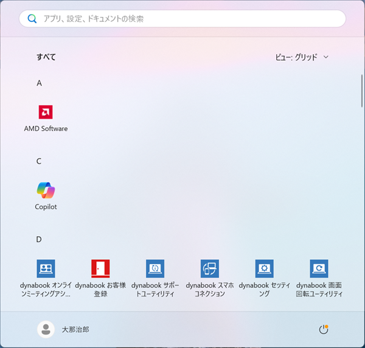Launch the Copilot app
This screenshot has height=348, width=365.
coord(46,197)
